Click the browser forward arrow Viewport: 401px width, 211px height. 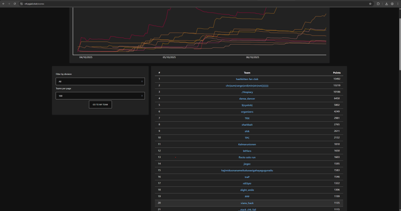[x=9, y=4]
